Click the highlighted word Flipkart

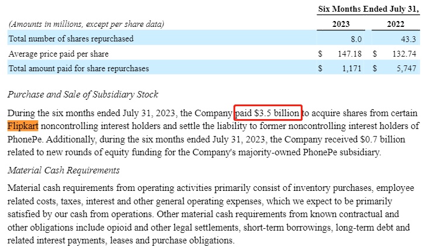[23, 125]
